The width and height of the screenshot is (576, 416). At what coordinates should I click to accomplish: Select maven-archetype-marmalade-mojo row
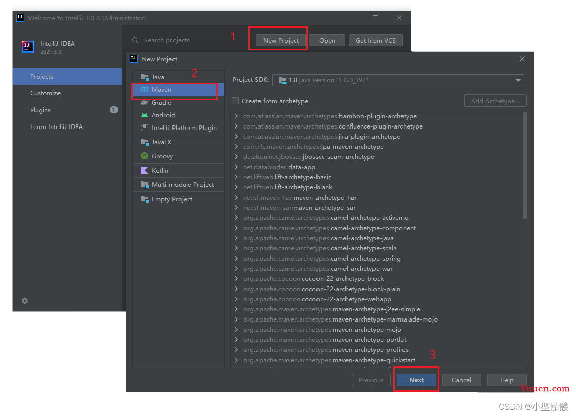click(x=377, y=319)
